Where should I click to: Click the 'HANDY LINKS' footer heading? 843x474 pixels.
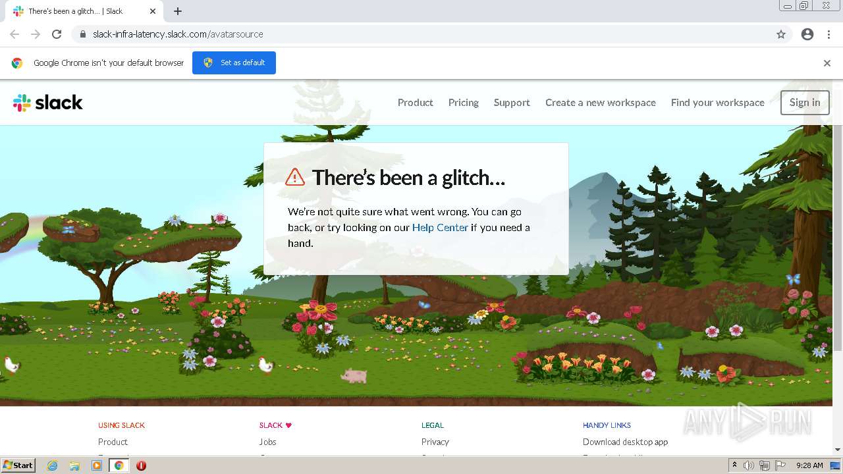[607, 425]
